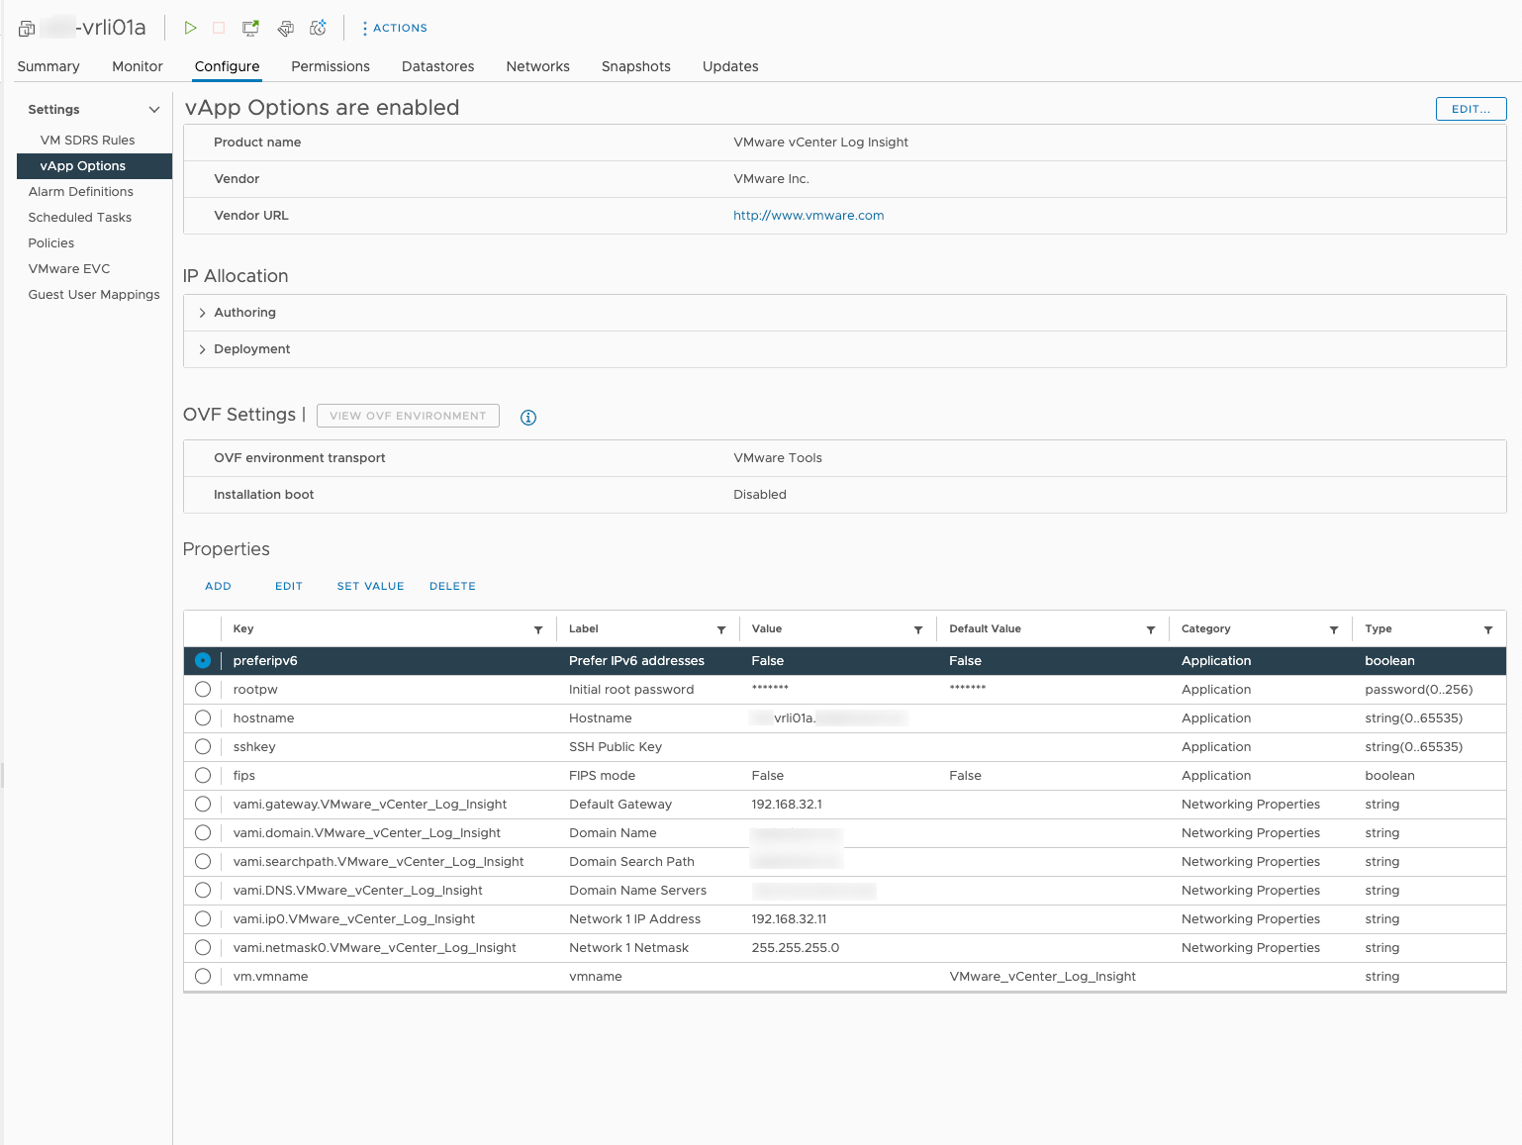Open the OVF Settings info icon
Image resolution: width=1522 pixels, height=1145 pixels.
[528, 418]
